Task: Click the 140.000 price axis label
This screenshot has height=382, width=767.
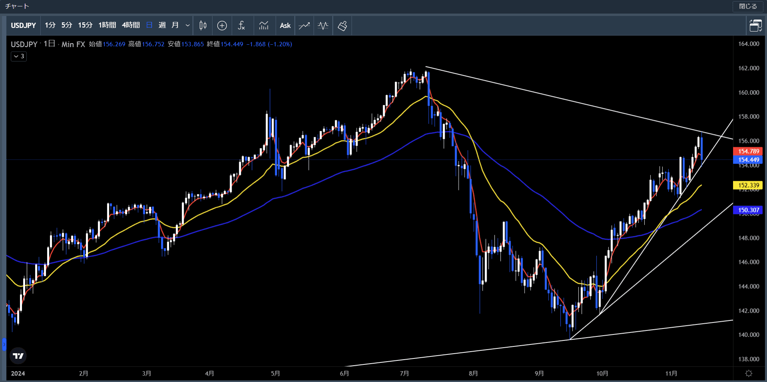Action: click(749, 335)
